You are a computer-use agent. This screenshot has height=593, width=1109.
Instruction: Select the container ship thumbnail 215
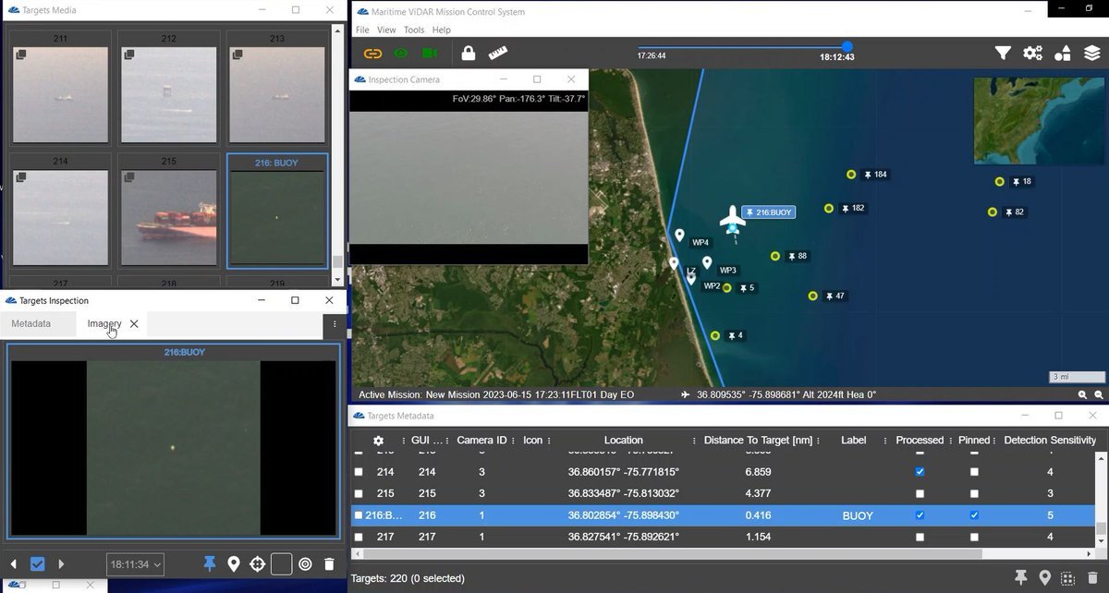click(x=169, y=218)
